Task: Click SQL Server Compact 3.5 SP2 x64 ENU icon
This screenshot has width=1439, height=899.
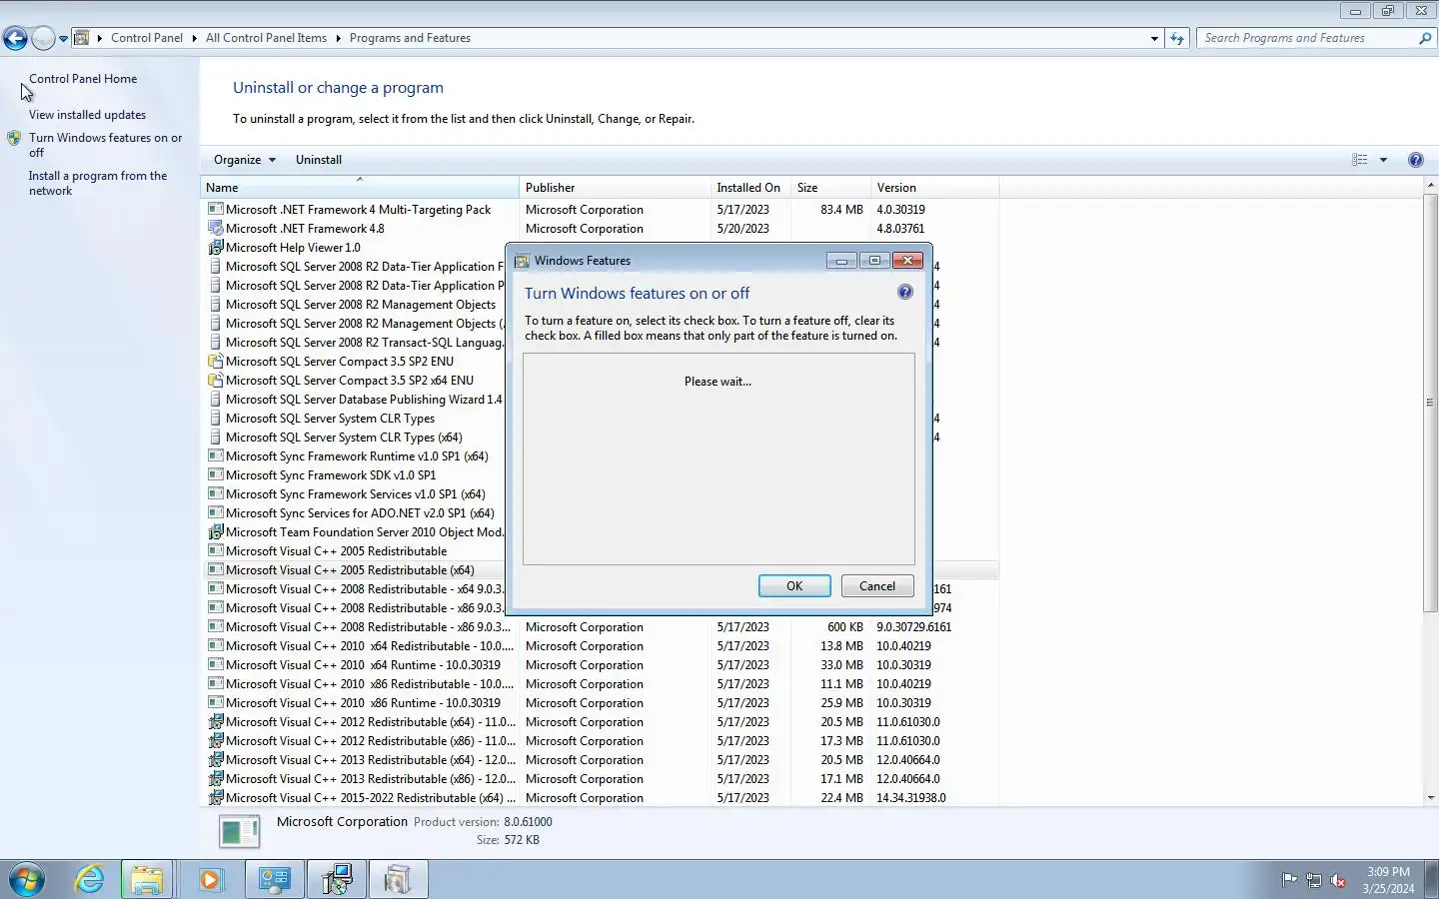Action: 215,381
